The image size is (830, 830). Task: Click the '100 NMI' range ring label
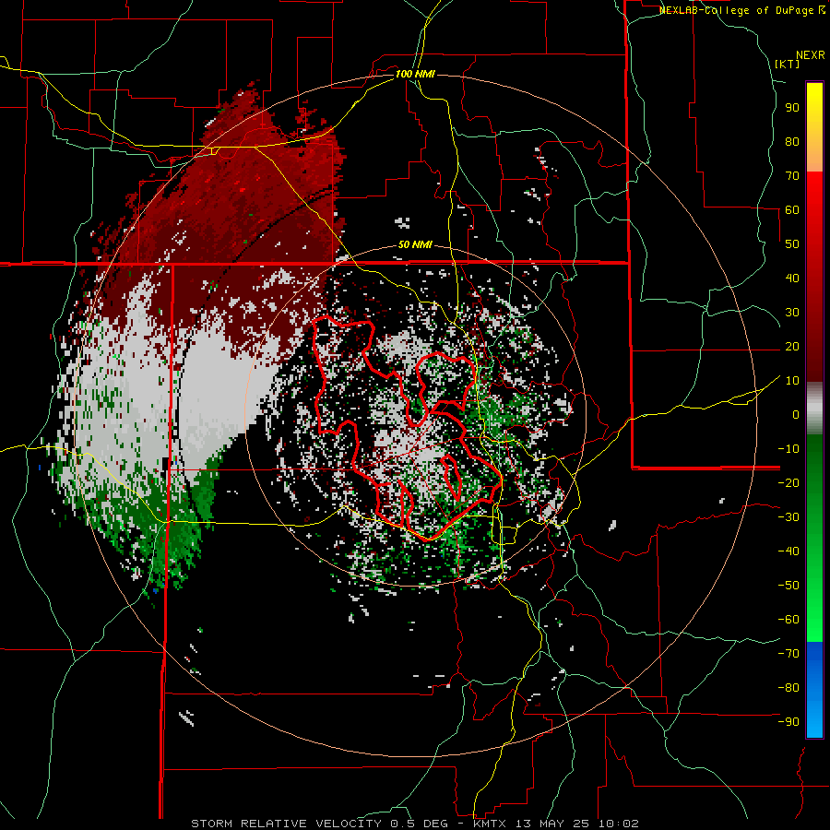415,74
